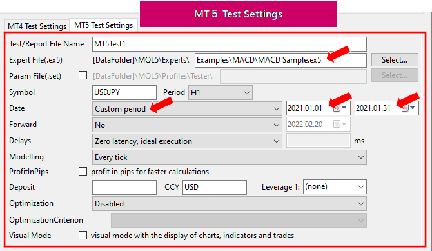Image resolution: width=432 pixels, height=251 pixels.
Task: Open the Optimization Disabled dropdown
Action: coord(230,203)
